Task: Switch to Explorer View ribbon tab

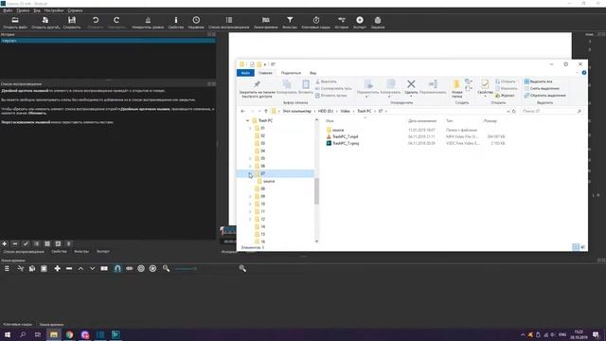Action: pos(312,73)
